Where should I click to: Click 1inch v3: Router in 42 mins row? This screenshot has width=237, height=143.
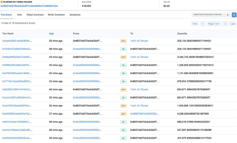pos(139,57)
